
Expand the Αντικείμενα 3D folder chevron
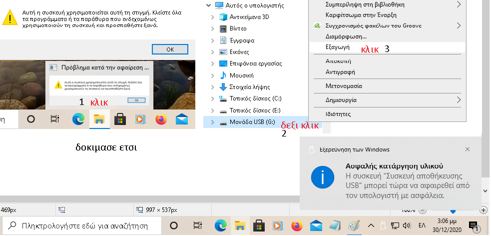click(x=213, y=17)
